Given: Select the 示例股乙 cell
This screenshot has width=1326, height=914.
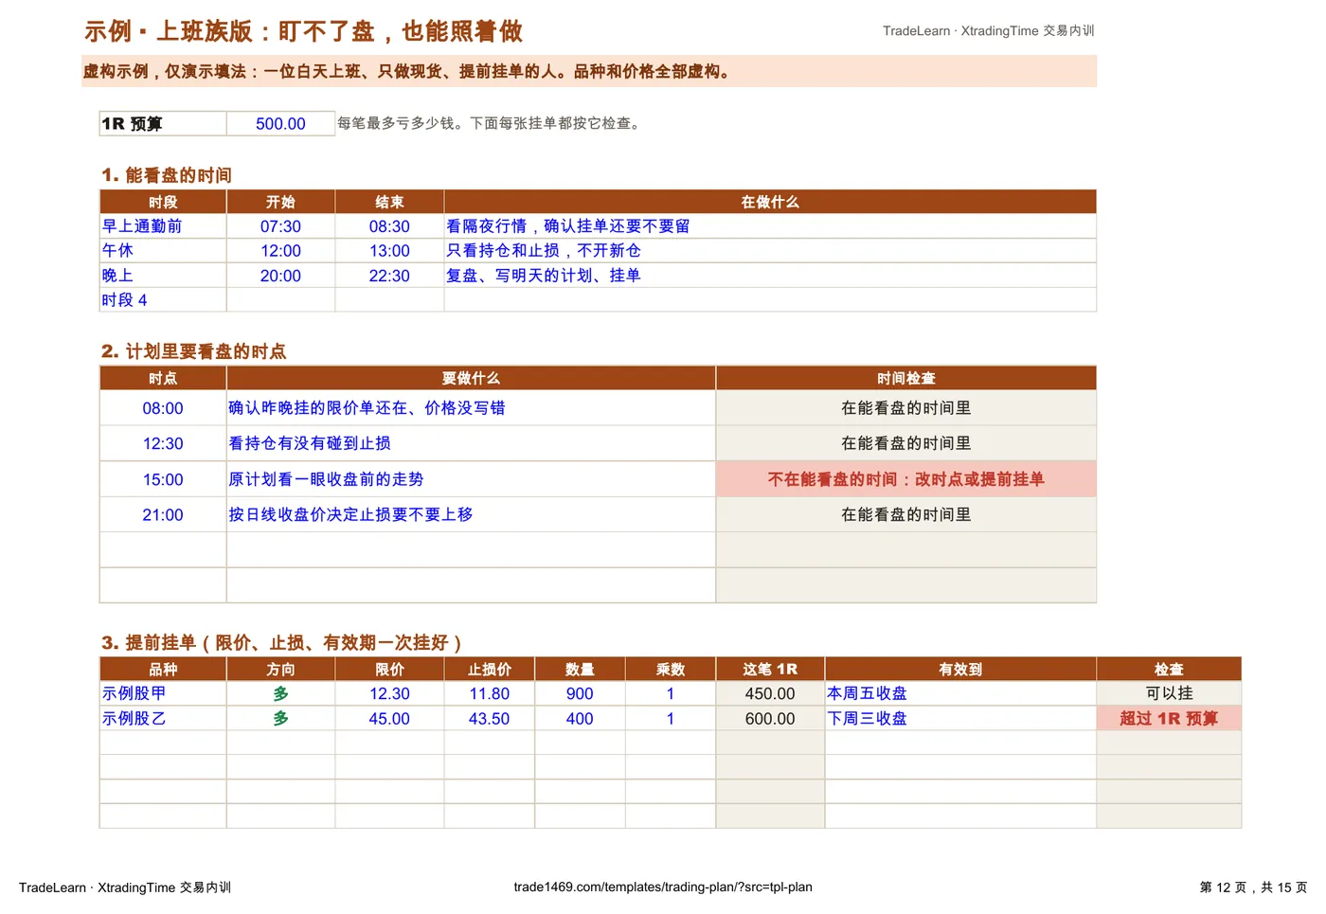Looking at the screenshot, I should tap(163, 719).
